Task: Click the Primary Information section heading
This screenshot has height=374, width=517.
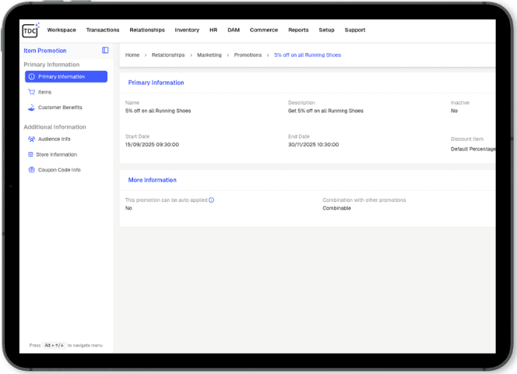Action: pos(156,83)
